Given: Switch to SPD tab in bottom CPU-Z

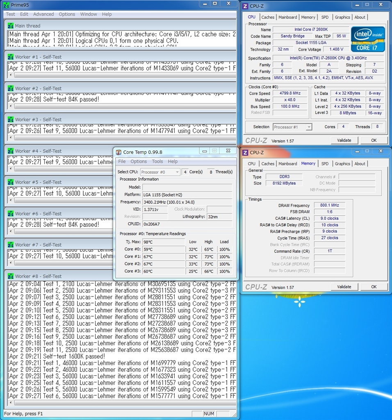Looking at the screenshot, I should (x=325, y=164).
